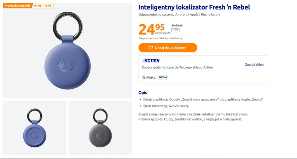Click the Inteligentny lokalizator Fresh 'n Rebel title
Screen dimensions: 297x159
(x=194, y=7)
